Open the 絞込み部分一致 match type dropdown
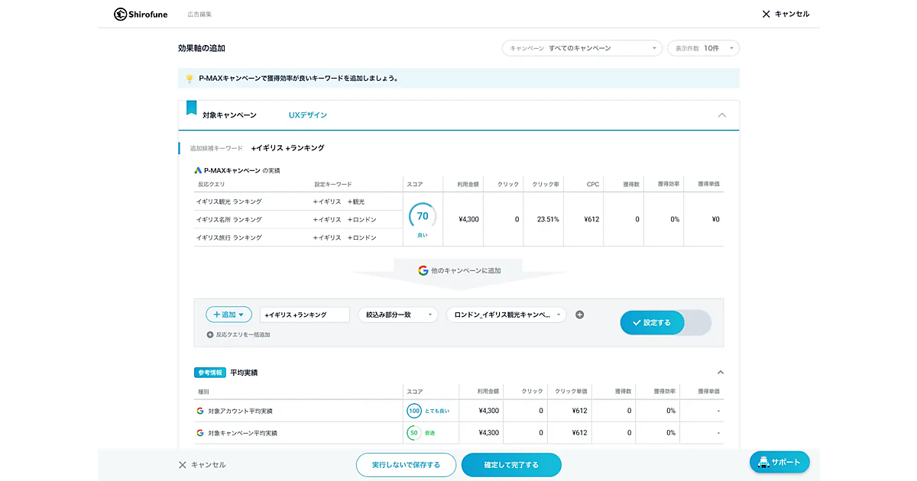917x481 pixels. point(397,315)
